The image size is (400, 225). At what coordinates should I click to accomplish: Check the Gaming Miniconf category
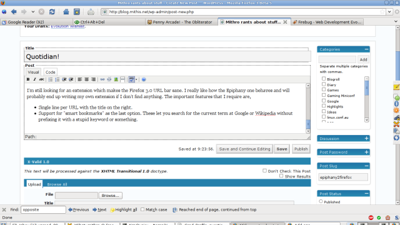(324, 95)
